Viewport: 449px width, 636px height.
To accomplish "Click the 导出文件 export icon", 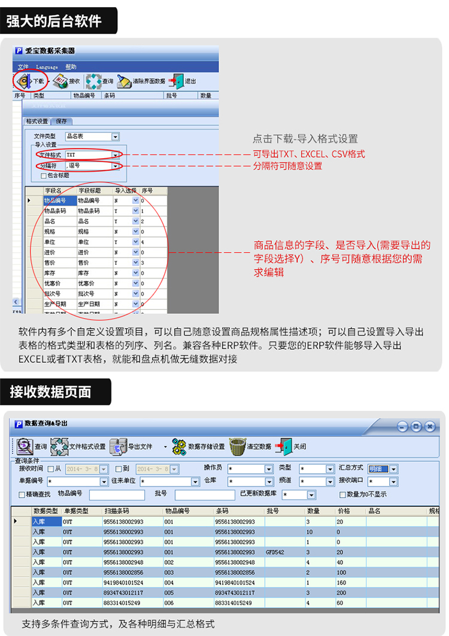I will pyautogui.click(x=119, y=447).
